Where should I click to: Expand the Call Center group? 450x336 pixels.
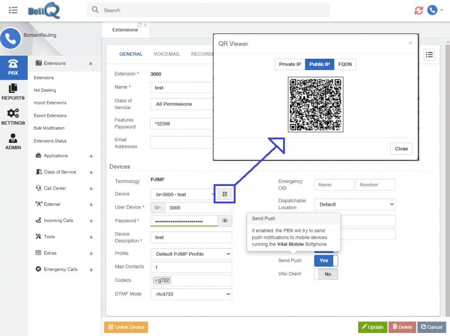tap(91, 189)
